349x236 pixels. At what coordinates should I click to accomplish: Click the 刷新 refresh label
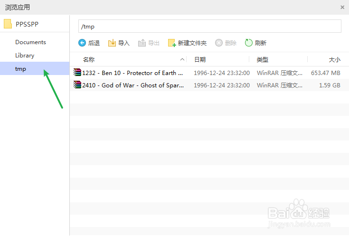coord(260,43)
